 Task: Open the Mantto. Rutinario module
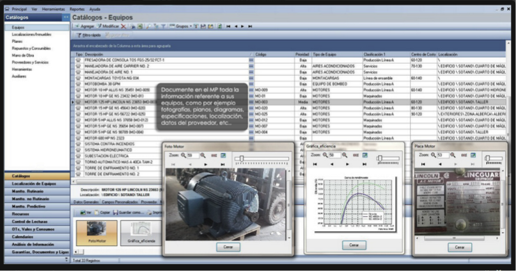point(37,191)
